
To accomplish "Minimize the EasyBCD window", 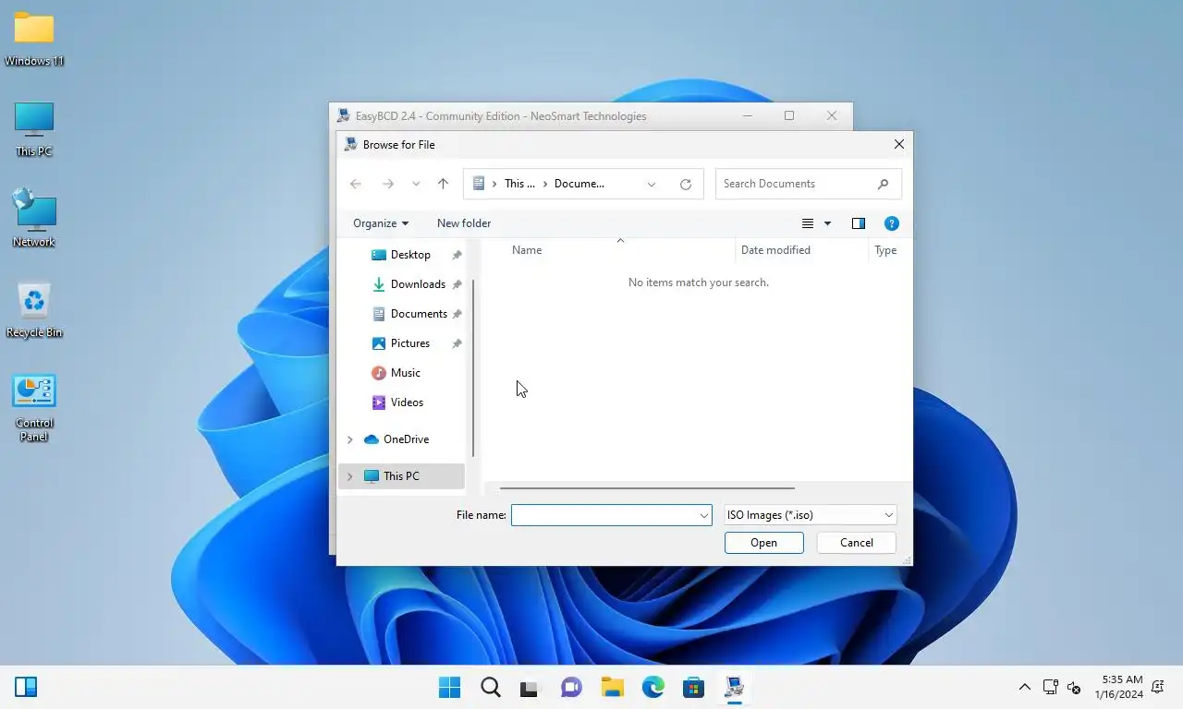I will 748,115.
